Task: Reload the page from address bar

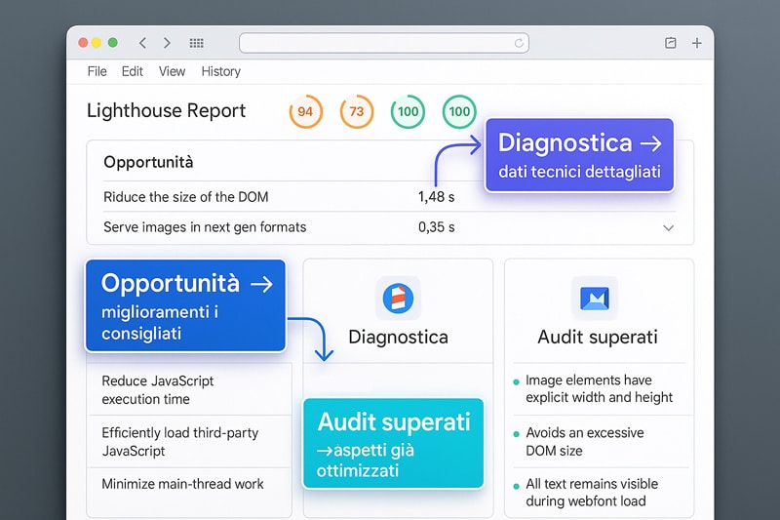Action: pyautogui.click(x=519, y=43)
